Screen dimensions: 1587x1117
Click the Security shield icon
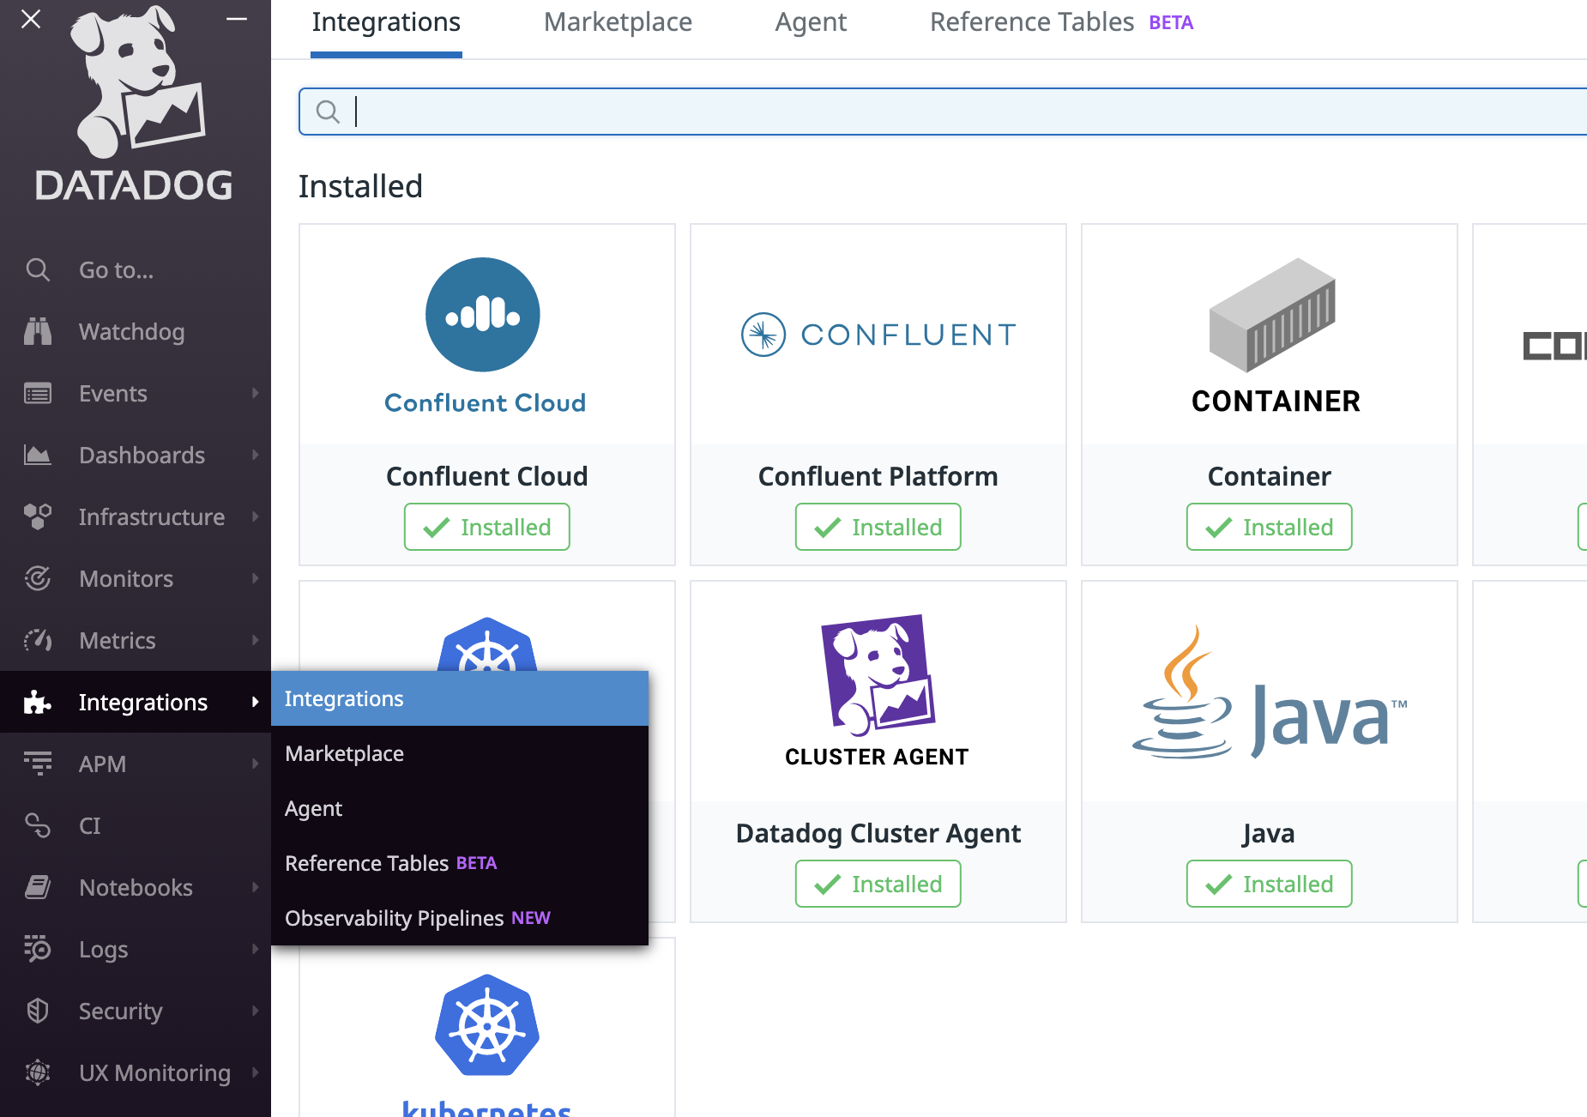click(x=38, y=1011)
